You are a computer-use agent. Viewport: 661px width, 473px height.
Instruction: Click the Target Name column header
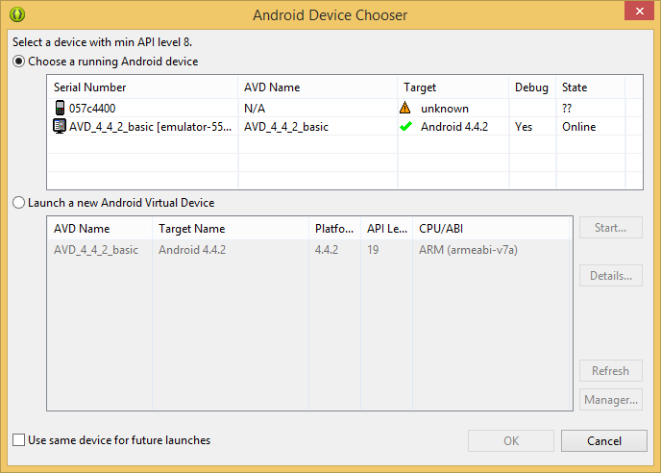pyautogui.click(x=192, y=229)
